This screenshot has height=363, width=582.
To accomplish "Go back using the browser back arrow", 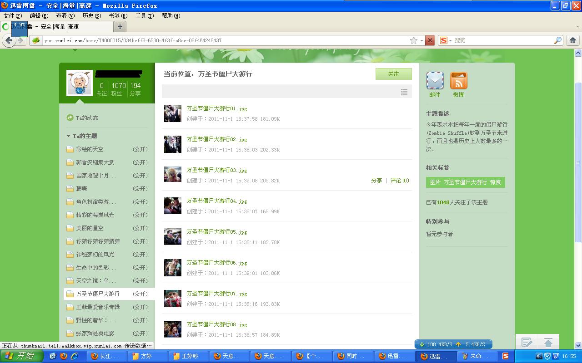I will [x=9, y=40].
